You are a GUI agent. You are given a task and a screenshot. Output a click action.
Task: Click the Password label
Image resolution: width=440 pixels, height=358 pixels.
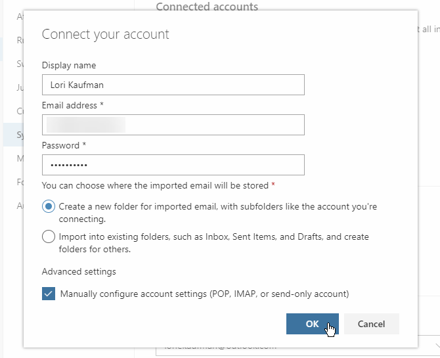64,145
